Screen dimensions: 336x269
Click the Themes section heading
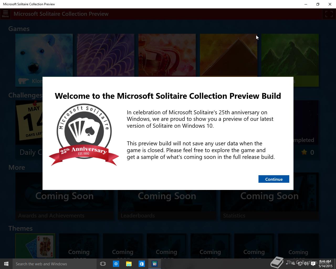click(20, 228)
